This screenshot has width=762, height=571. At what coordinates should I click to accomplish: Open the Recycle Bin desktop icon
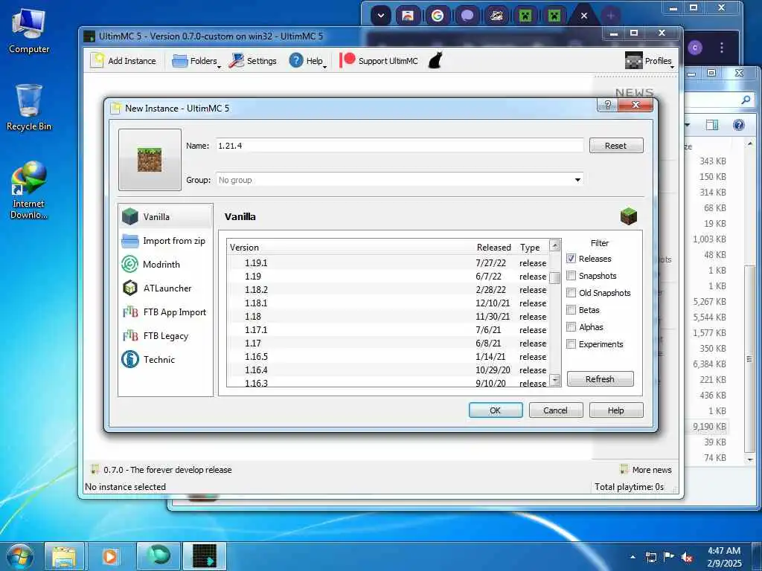(29, 109)
